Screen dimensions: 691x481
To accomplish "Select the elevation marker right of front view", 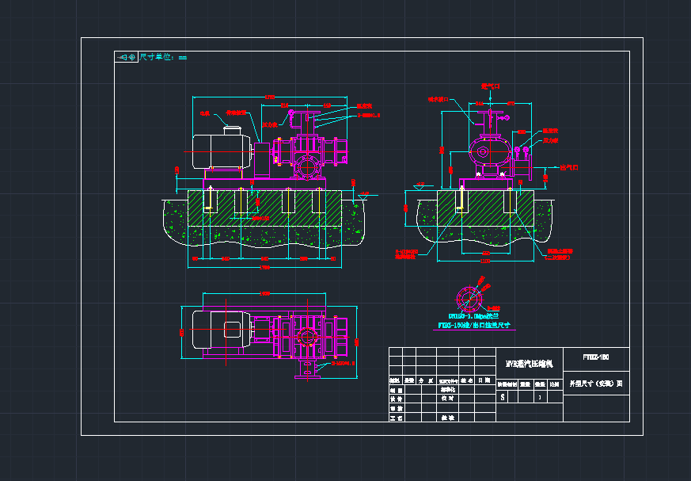I will [364, 195].
